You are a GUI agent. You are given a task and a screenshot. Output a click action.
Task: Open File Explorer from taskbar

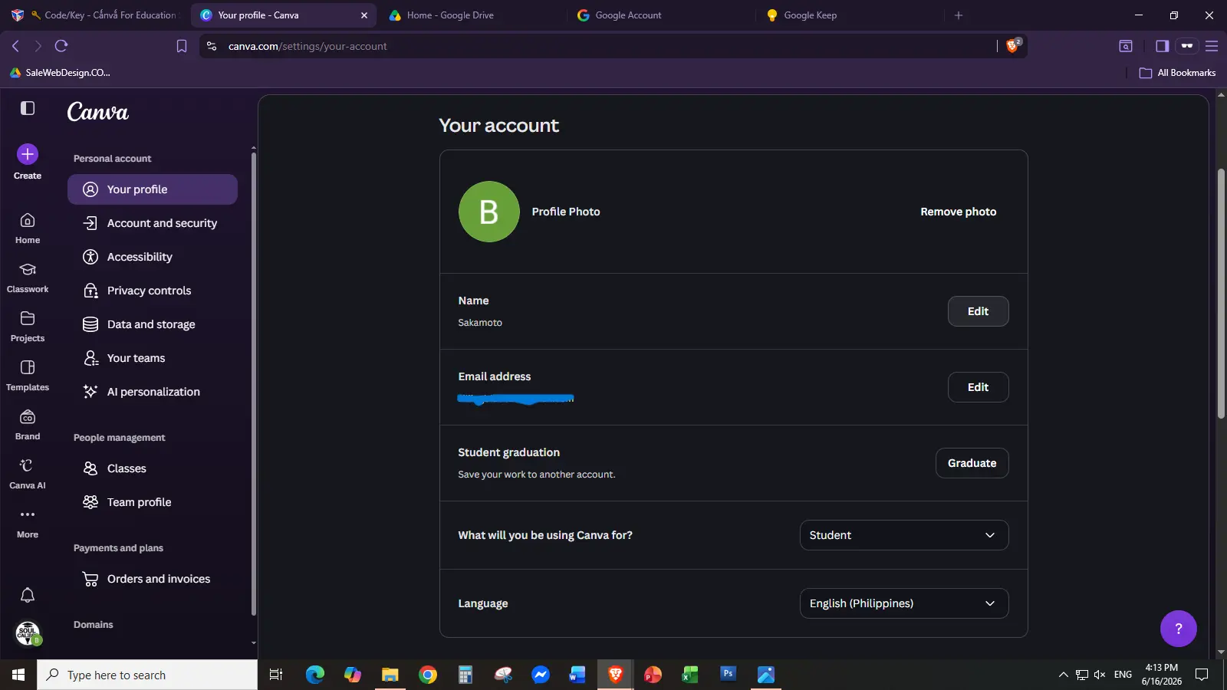pos(390,675)
